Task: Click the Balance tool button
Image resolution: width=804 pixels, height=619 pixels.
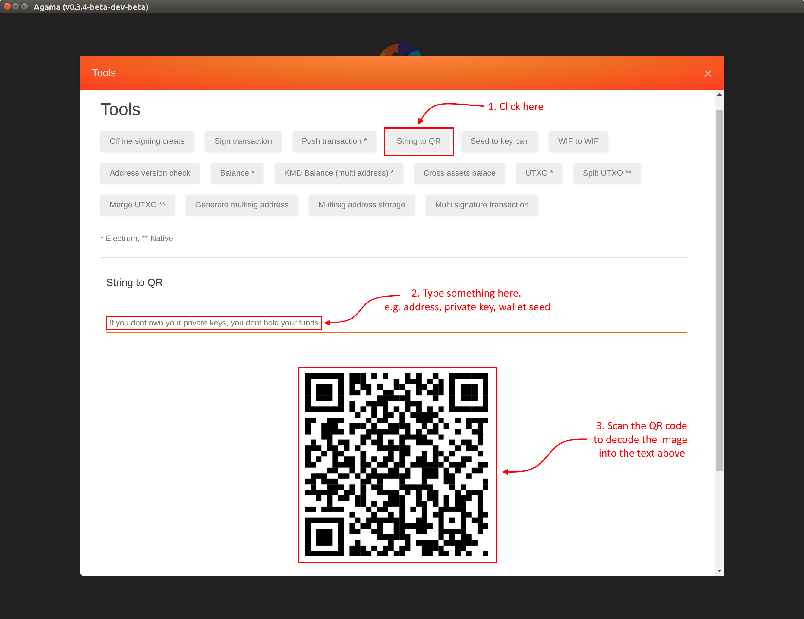Action: coord(237,173)
